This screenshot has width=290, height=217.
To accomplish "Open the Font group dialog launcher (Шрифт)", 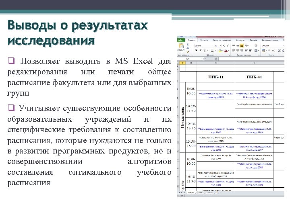I will tap(229, 55).
